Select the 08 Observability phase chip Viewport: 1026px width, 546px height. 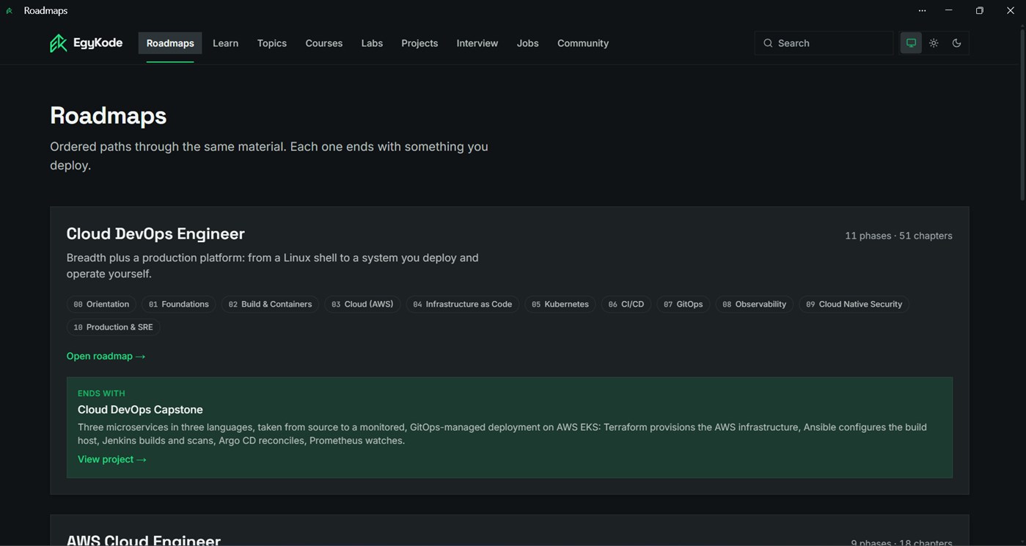754,305
